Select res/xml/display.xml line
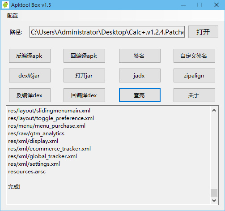Viewport: 225px width, 211px height. [33, 141]
